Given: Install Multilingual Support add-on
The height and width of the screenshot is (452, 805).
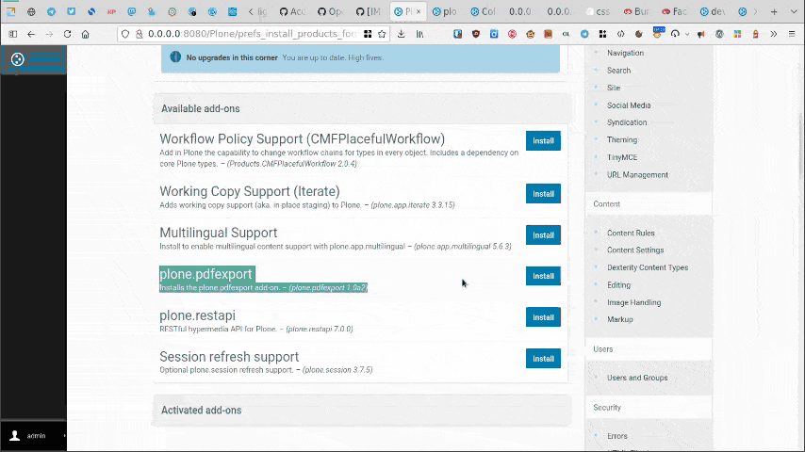Looking at the screenshot, I should pos(543,235).
